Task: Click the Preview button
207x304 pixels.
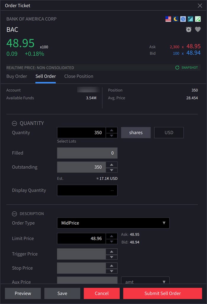Action: click(23, 293)
